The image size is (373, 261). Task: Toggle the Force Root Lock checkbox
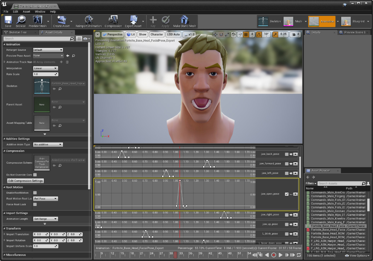tap(35, 205)
